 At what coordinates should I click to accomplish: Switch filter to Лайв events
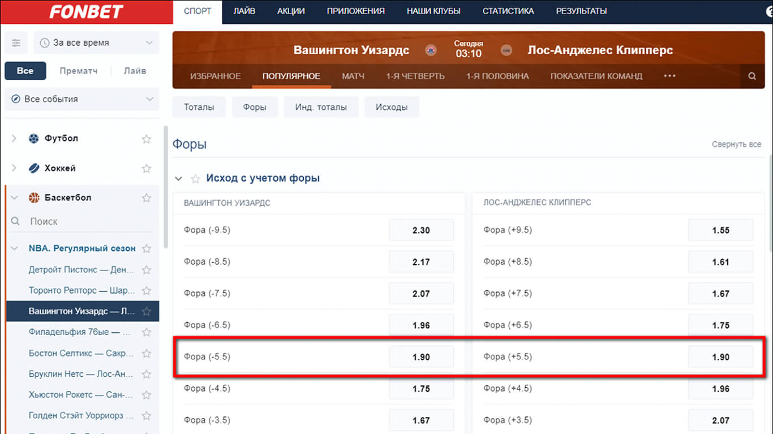coord(135,71)
